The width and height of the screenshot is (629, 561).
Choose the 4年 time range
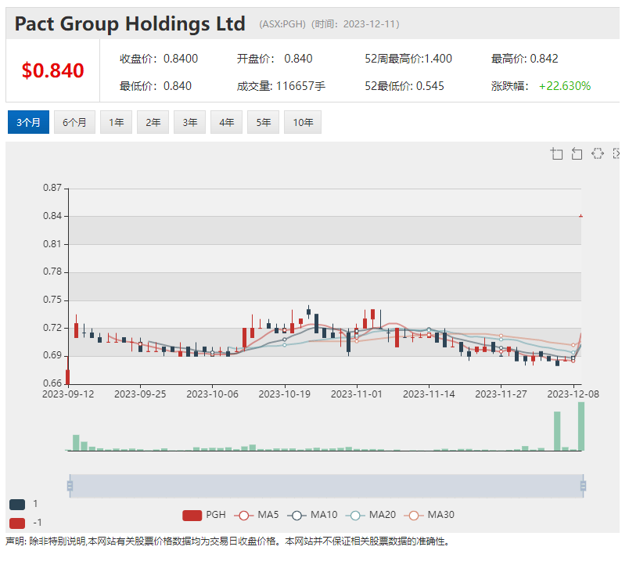(227, 122)
